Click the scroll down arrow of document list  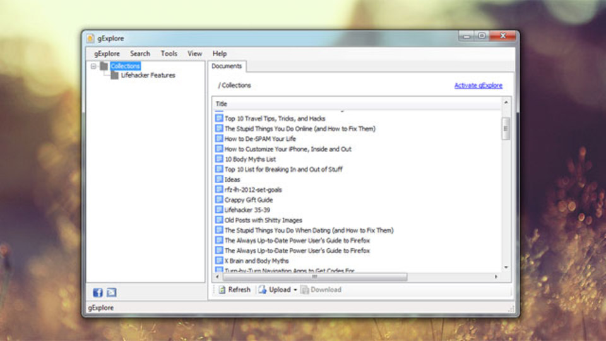click(x=506, y=267)
